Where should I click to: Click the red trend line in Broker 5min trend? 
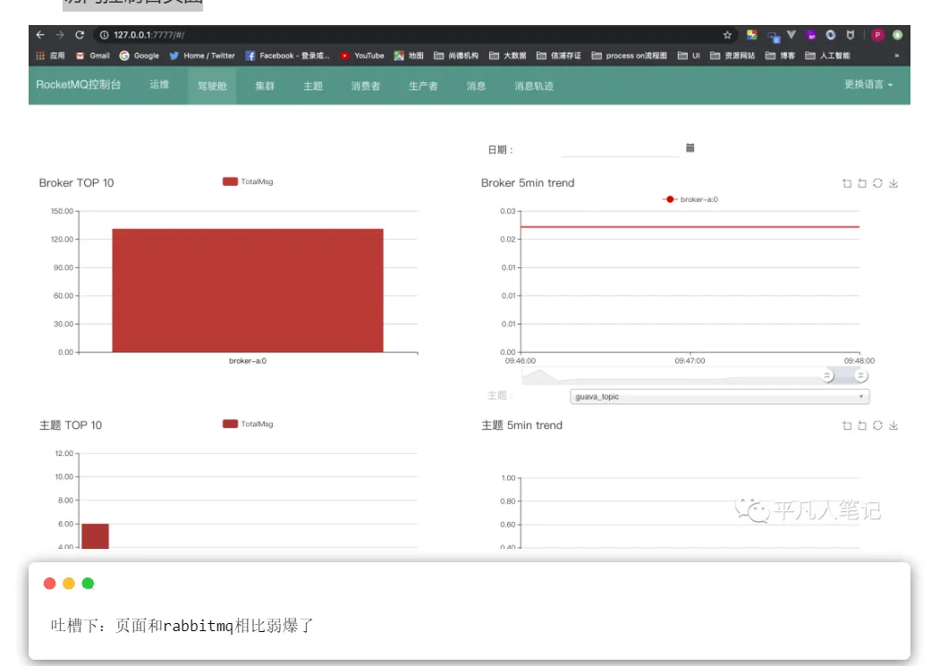coord(690,226)
